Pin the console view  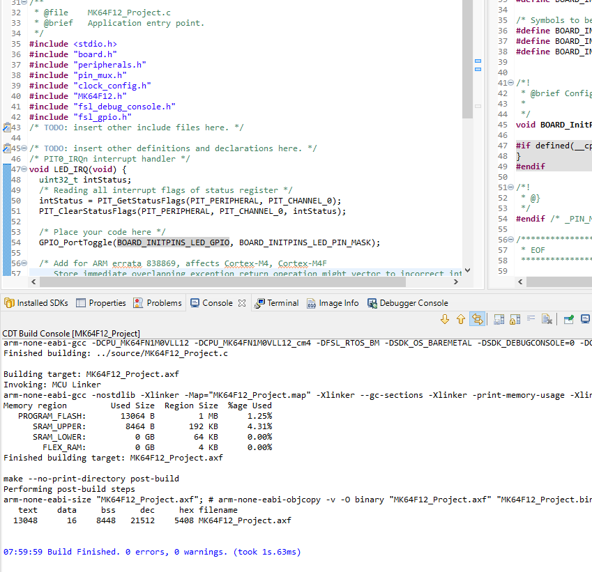coord(568,319)
